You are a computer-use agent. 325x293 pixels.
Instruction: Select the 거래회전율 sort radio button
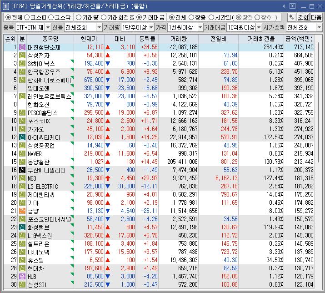coord(104,17)
